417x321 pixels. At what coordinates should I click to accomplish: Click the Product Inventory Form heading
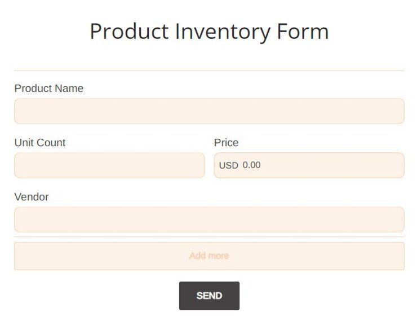click(x=209, y=31)
